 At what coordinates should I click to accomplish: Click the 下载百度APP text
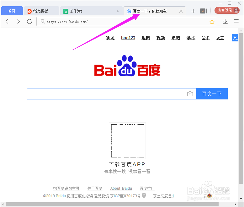coord(127,164)
